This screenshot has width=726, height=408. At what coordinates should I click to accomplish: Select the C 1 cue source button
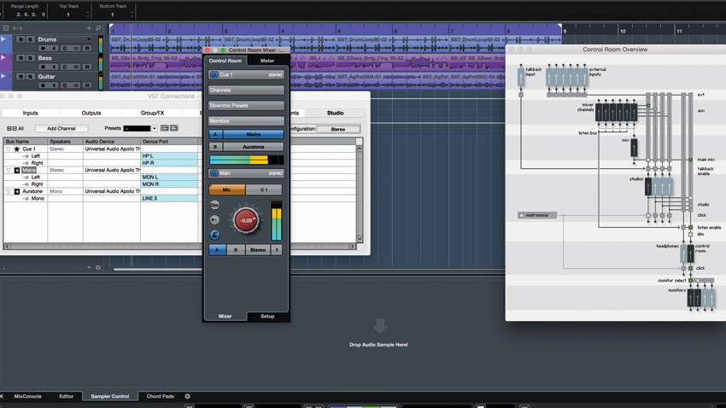click(264, 189)
